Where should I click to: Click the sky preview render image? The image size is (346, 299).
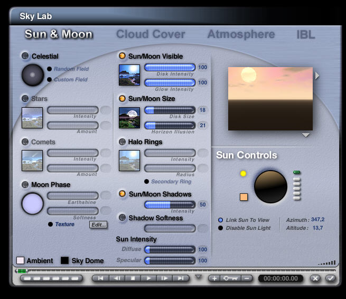(270, 99)
